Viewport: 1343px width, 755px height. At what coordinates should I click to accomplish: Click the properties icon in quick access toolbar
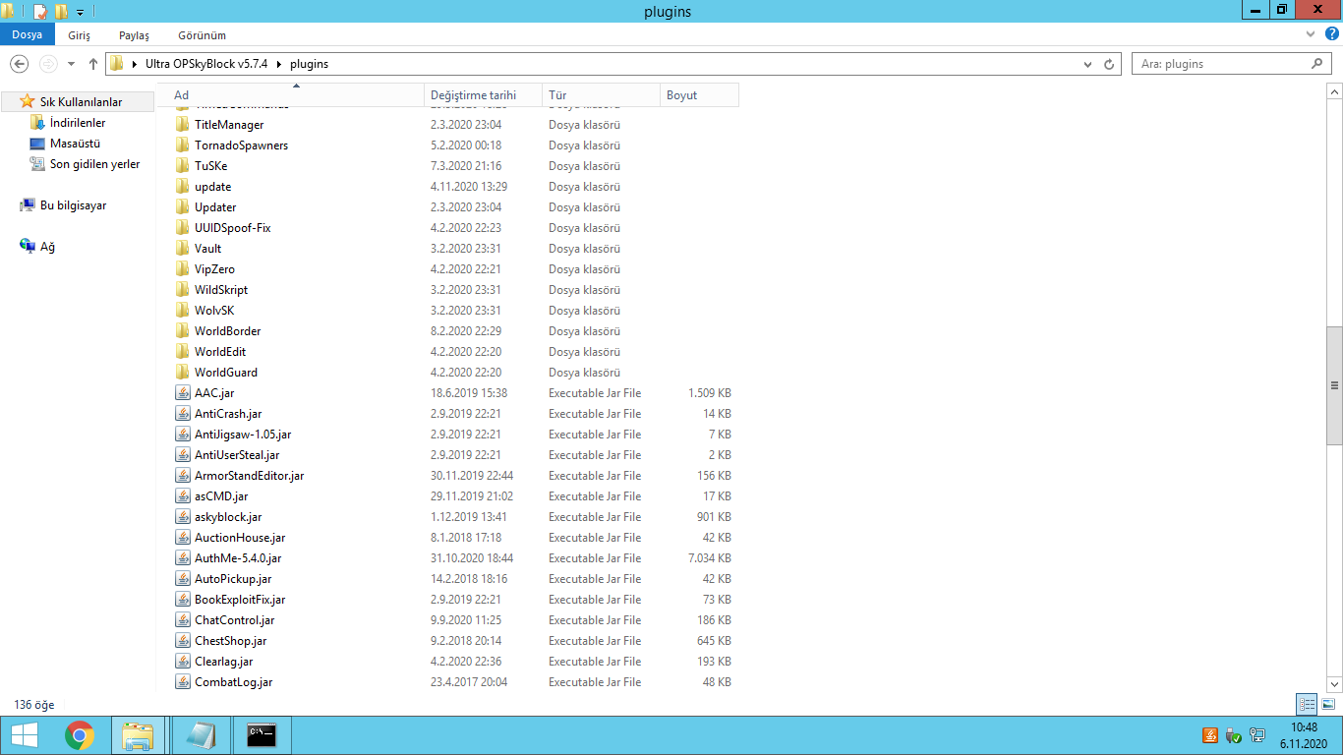[40, 12]
